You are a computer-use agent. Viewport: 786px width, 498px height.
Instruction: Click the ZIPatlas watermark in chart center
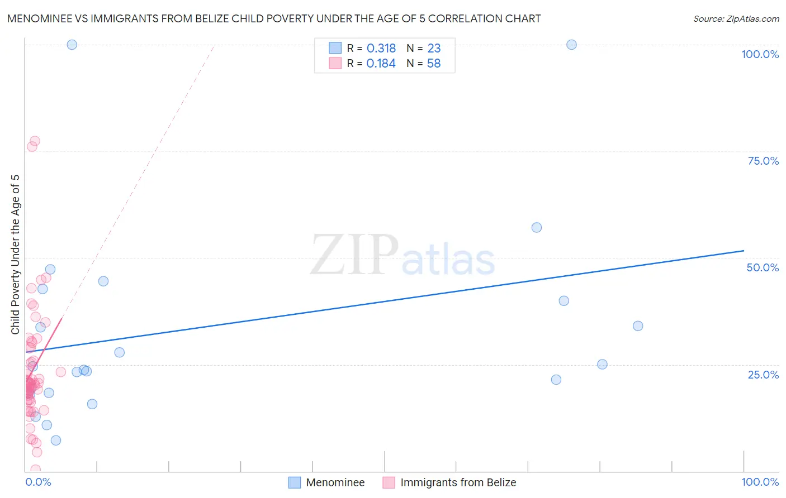403,256
